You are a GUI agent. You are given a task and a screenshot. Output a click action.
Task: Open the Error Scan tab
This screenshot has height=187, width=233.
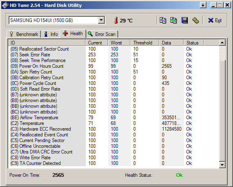102,34
